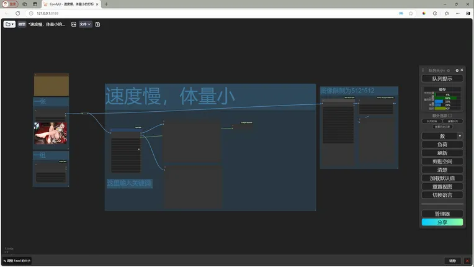The image size is (474, 267).
Task: Click the image icon in ComfyUI toolbar
Action: click(x=74, y=24)
